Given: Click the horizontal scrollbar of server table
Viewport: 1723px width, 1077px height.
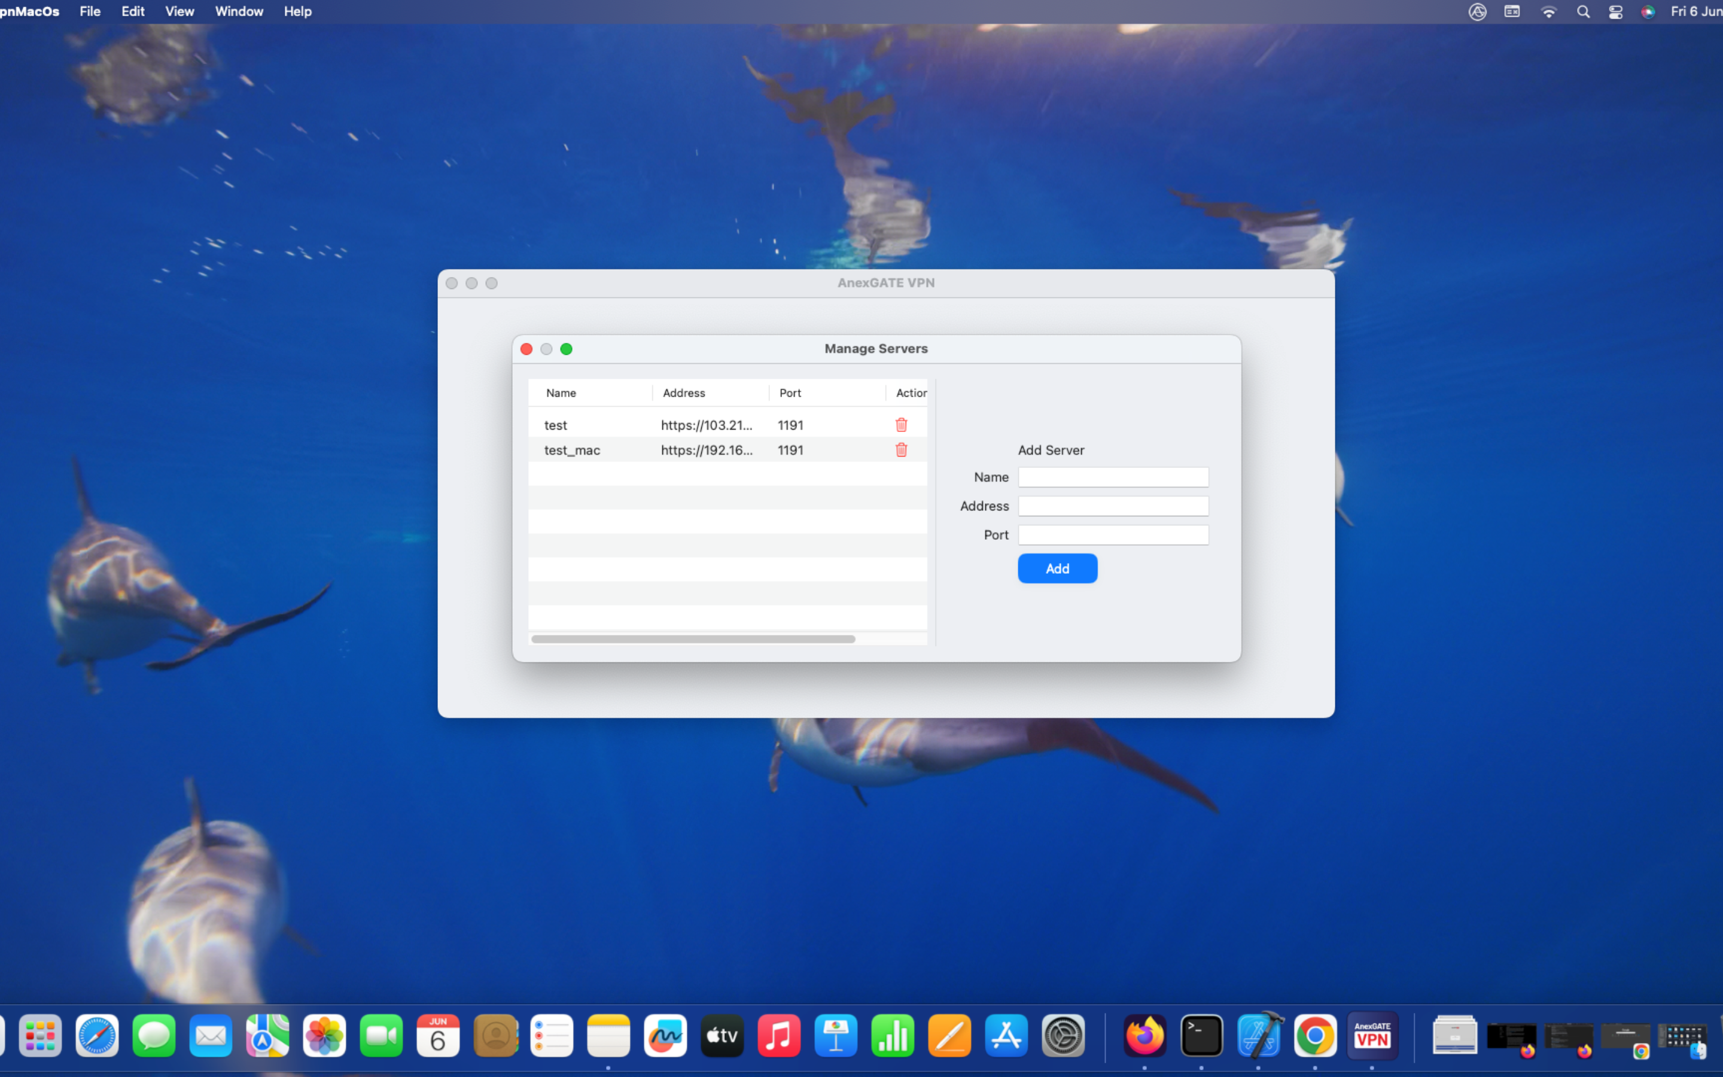Looking at the screenshot, I should [693, 639].
